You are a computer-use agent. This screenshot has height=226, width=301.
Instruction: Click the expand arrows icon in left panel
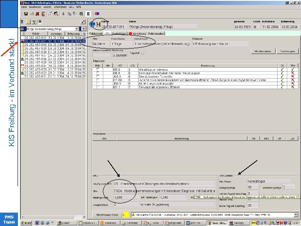[83, 22]
